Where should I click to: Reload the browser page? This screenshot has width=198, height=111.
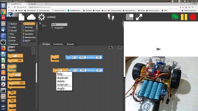tap(15, 7)
